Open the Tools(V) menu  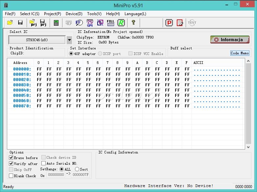(x=94, y=14)
